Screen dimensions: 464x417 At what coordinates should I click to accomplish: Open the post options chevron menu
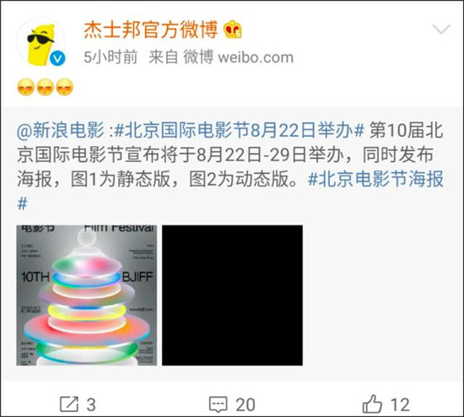click(441, 29)
